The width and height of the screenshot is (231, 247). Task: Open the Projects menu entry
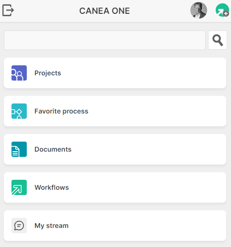coord(48,73)
